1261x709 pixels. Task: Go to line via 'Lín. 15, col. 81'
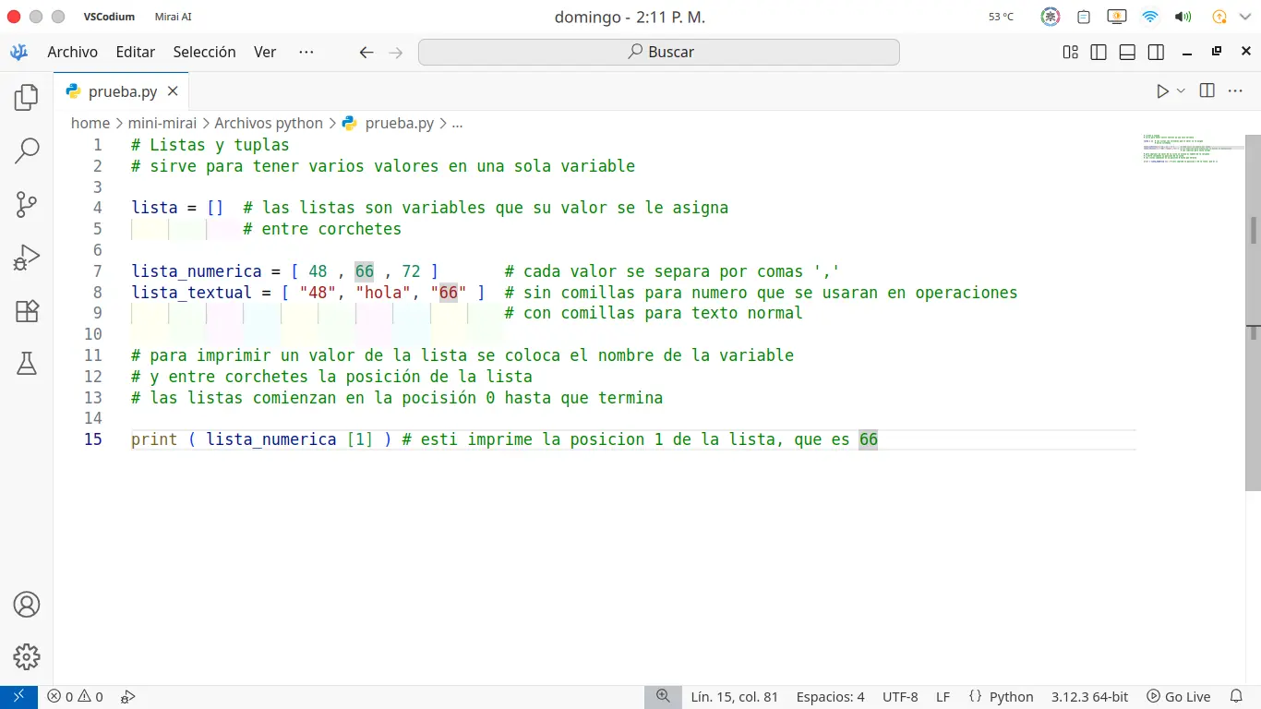point(734,697)
